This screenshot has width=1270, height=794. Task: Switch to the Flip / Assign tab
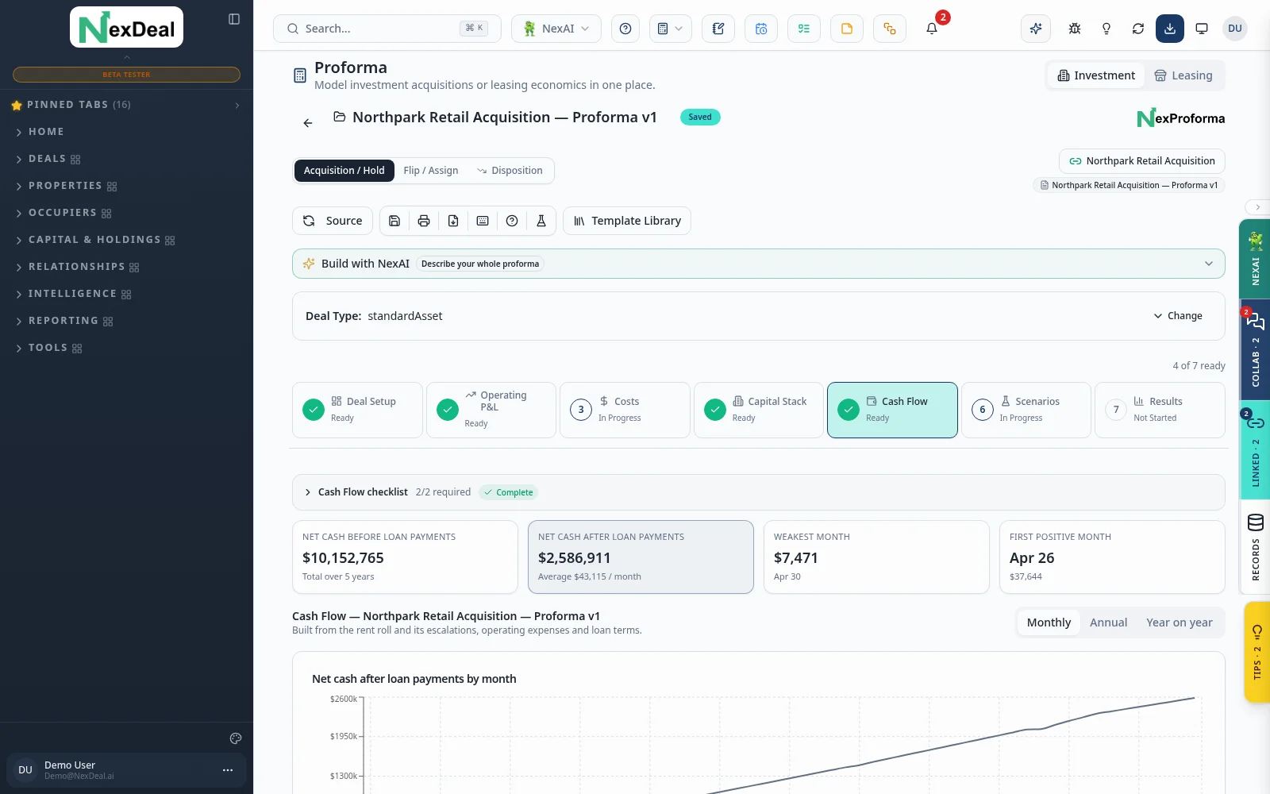(x=430, y=171)
